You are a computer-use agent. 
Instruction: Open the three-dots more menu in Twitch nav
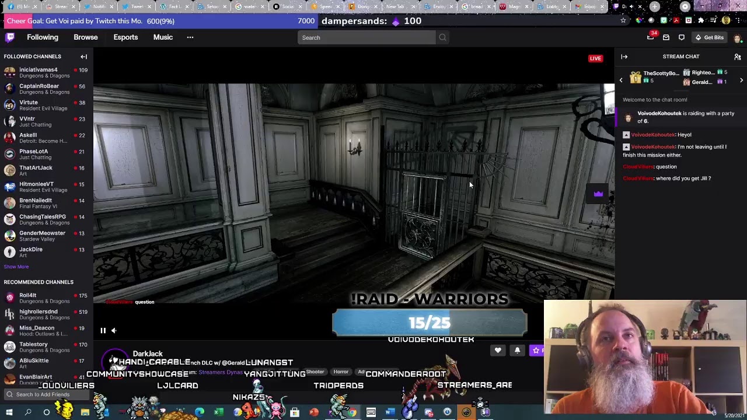coord(190,37)
